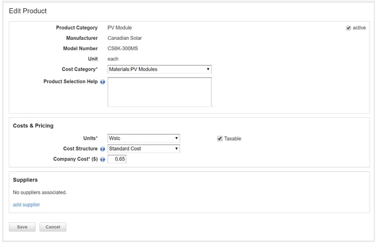Click the Cost Structure info icon

click(103, 149)
